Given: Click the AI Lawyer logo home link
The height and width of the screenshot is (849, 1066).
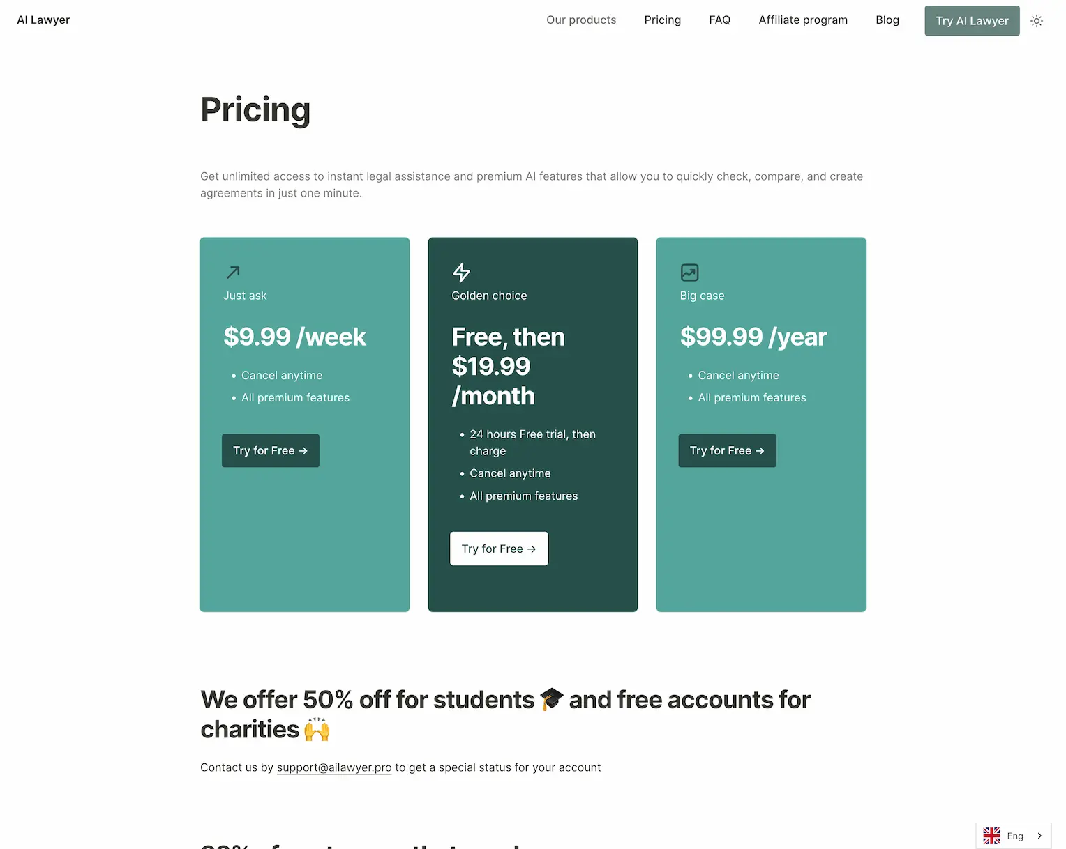Looking at the screenshot, I should (x=43, y=20).
